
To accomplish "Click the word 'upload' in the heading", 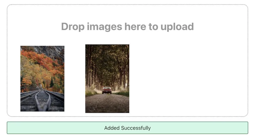I will click(177, 27).
